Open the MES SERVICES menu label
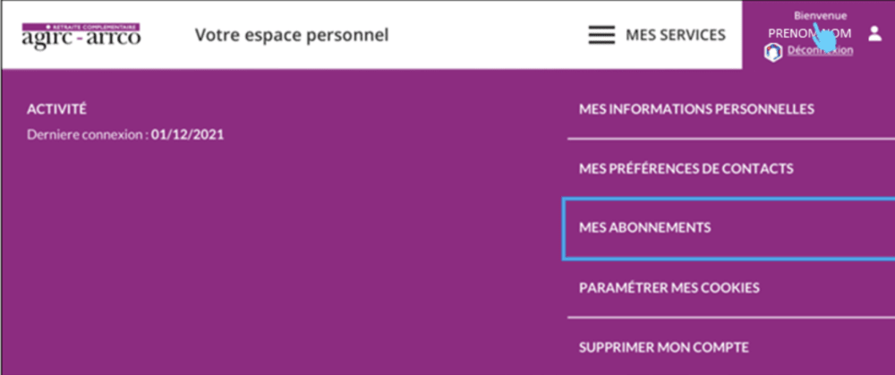Image resolution: width=895 pixels, height=375 pixels. (675, 36)
